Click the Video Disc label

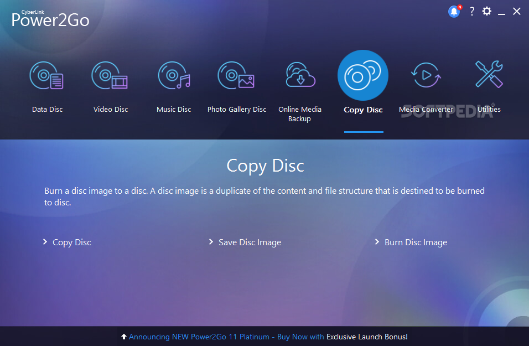click(x=111, y=110)
